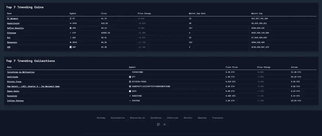Open the X (Twitter) icon in the footer
The image size is (322, 136).
(x=165, y=124)
